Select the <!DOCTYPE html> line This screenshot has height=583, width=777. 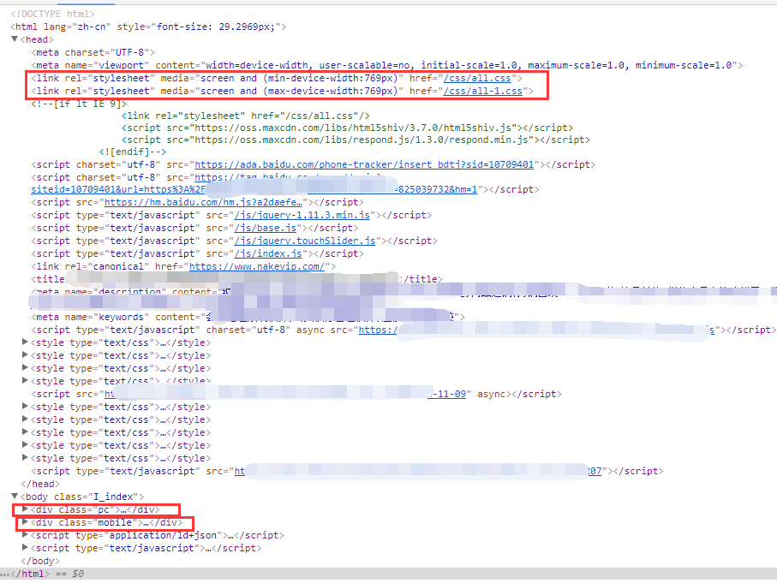pyautogui.click(x=52, y=14)
